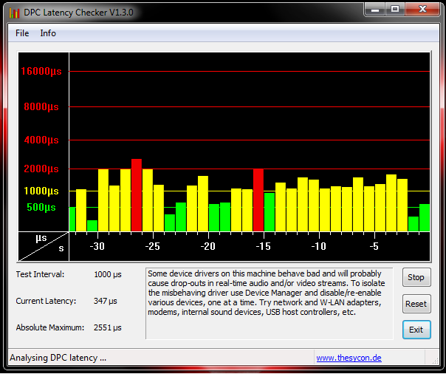This screenshot has width=446, height=374.
Task: Click the Current Latency label
Action: (x=46, y=301)
